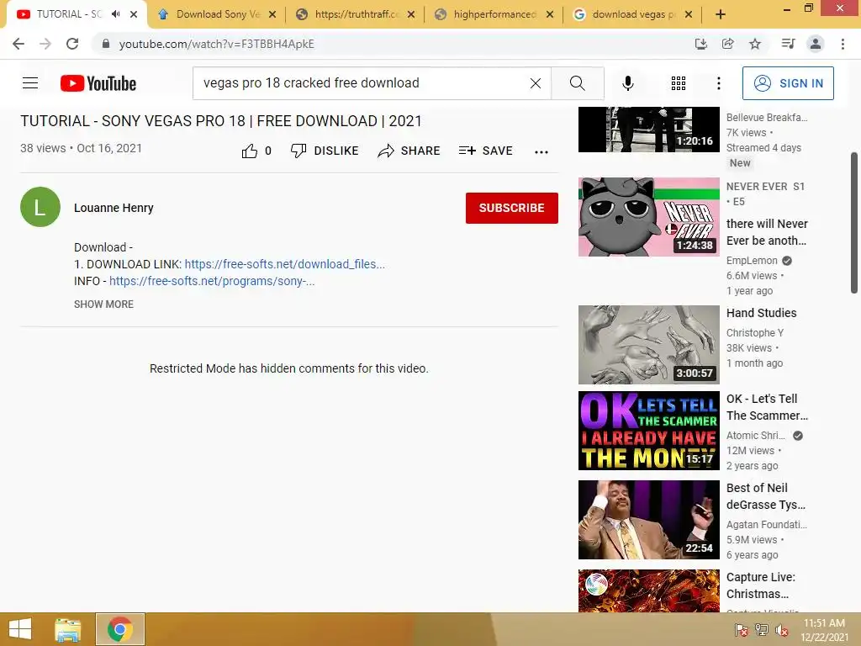Open Hand Studies video thumbnail

(x=648, y=344)
